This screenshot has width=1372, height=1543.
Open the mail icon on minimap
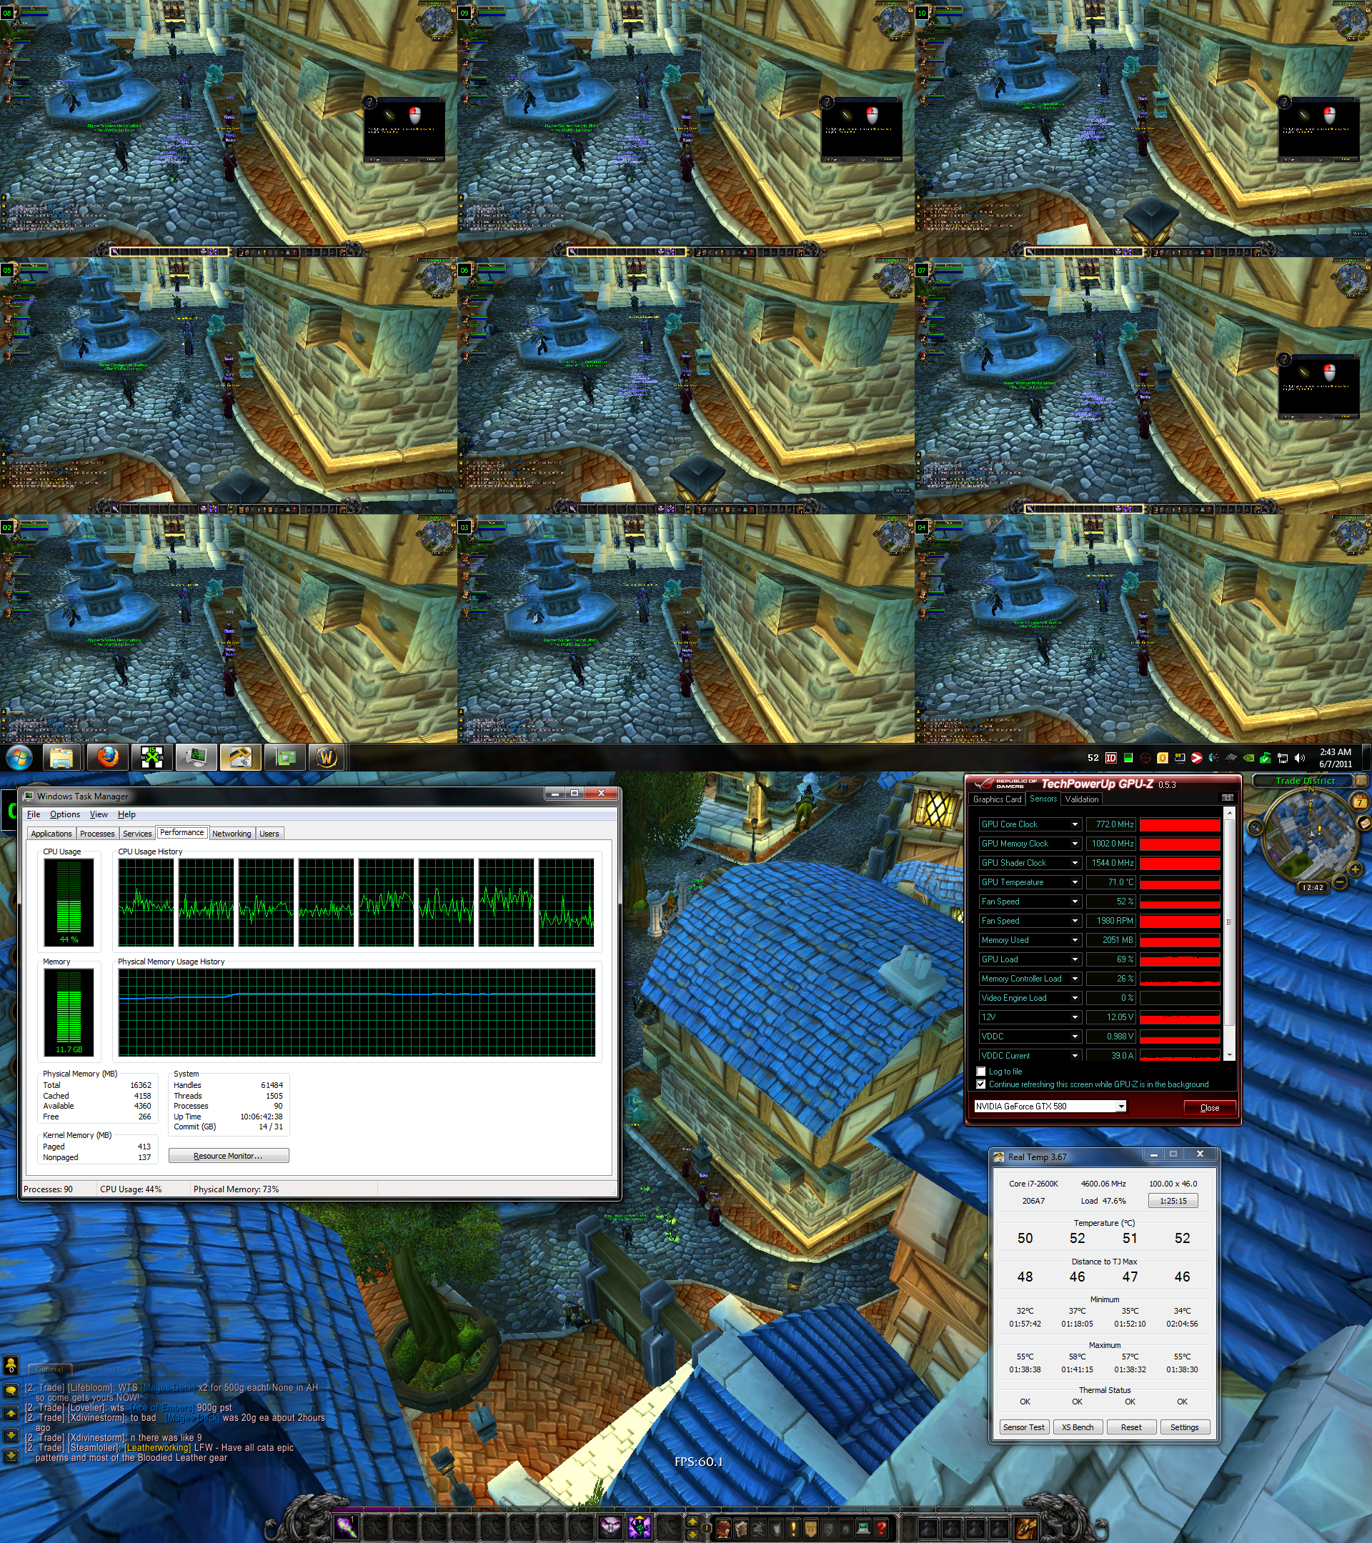(x=1363, y=825)
